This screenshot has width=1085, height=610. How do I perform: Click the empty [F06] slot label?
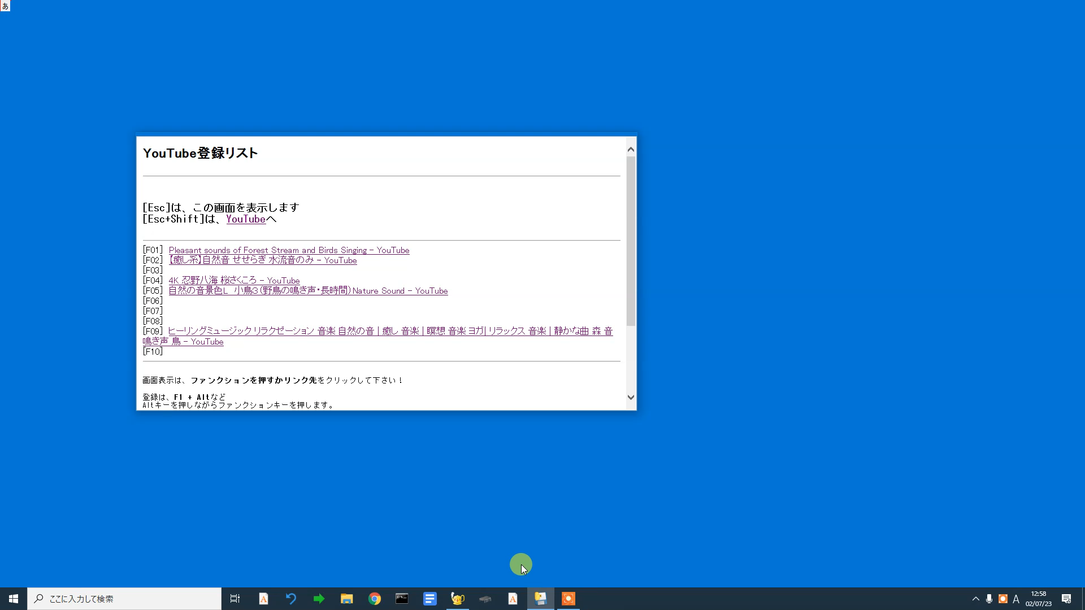click(x=153, y=301)
